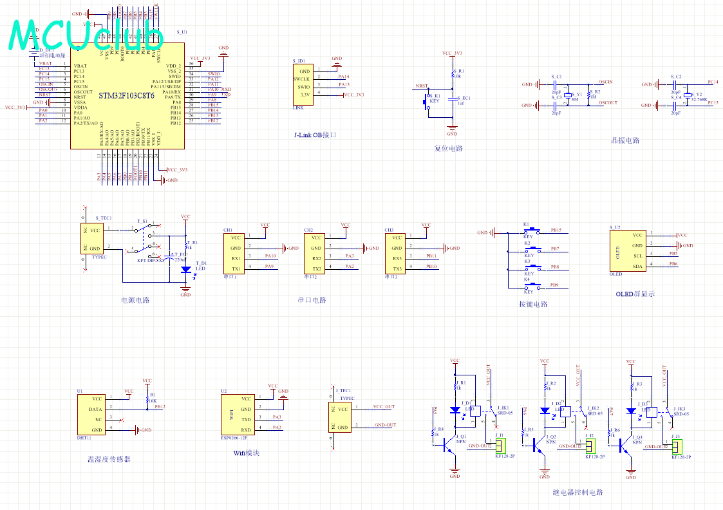Click the 'OSCOUT' net label by crystal
This screenshot has width=723, height=510.
coord(608,103)
